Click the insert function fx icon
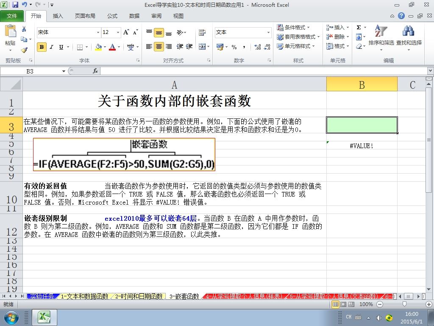 coord(95,71)
